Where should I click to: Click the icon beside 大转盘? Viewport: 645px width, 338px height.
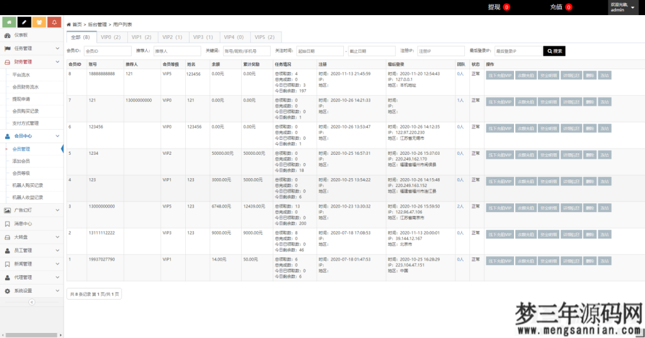8,237
